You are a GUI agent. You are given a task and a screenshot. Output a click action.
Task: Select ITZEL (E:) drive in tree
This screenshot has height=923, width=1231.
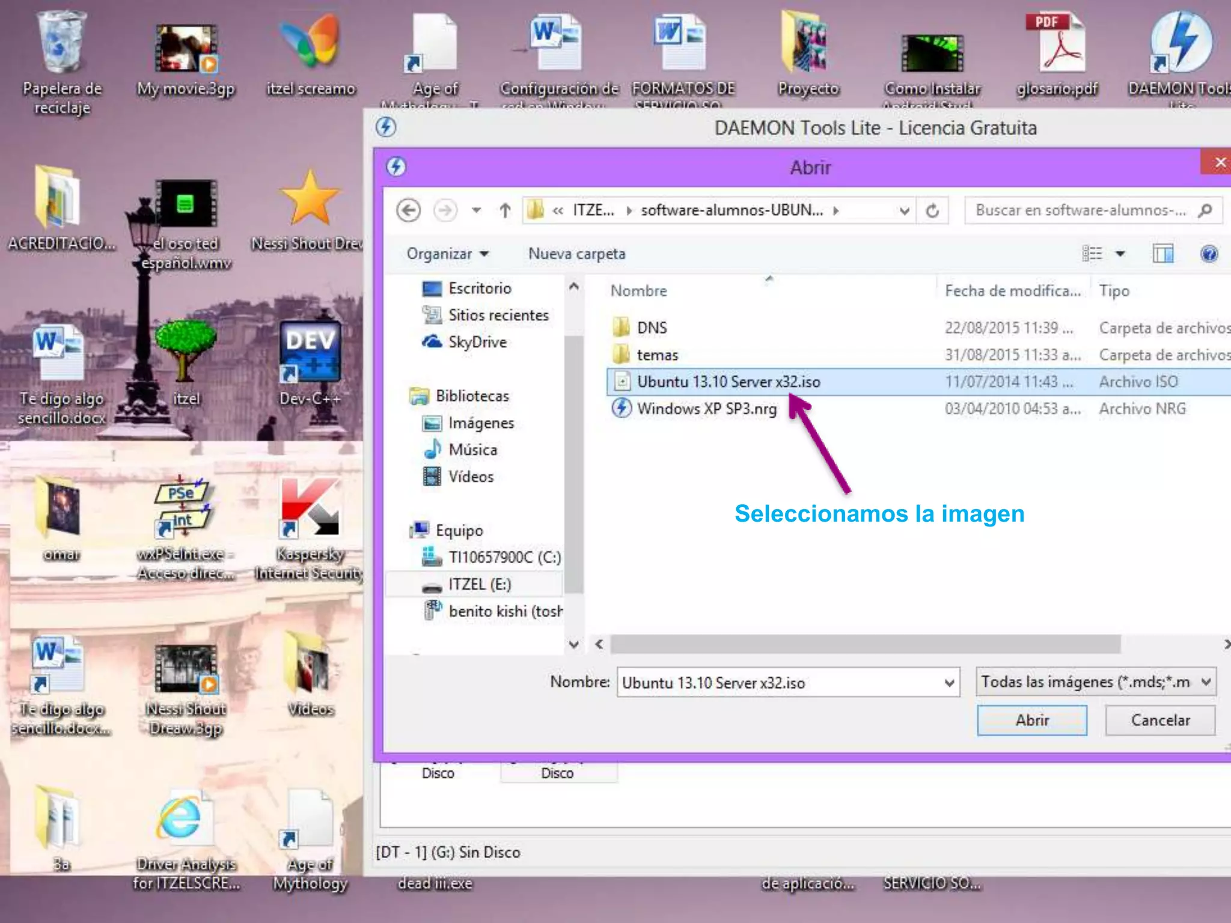pyautogui.click(x=479, y=584)
